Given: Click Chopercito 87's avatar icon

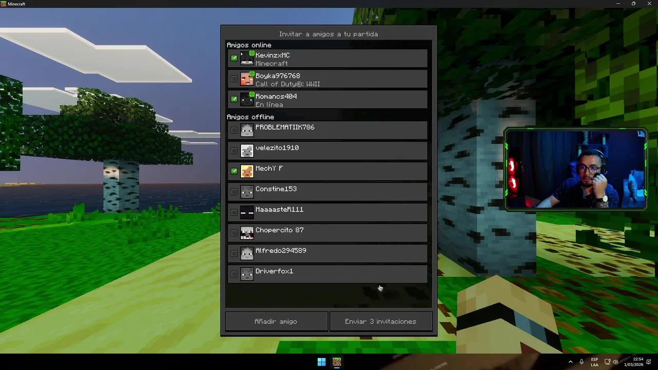Looking at the screenshot, I should pyautogui.click(x=247, y=233).
